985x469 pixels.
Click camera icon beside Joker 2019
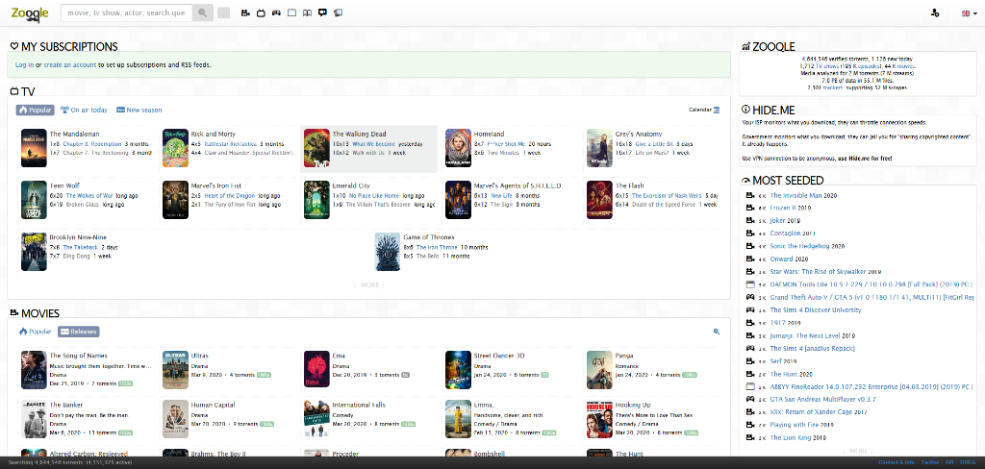click(x=749, y=220)
